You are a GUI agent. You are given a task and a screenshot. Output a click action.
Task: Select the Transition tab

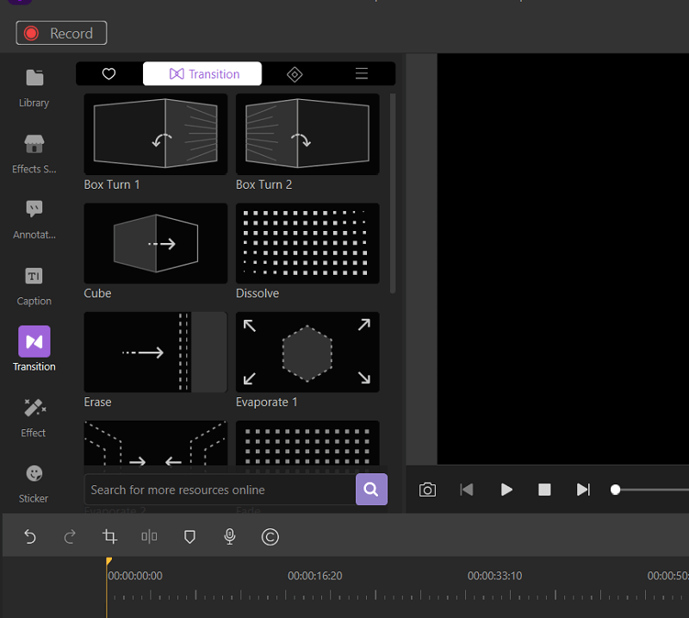(202, 74)
